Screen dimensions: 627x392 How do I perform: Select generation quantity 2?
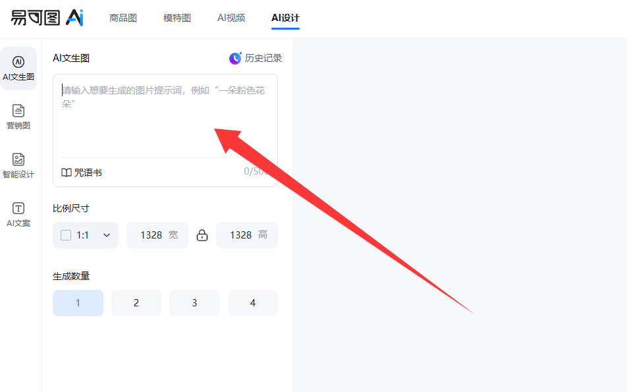pyautogui.click(x=136, y=302)
